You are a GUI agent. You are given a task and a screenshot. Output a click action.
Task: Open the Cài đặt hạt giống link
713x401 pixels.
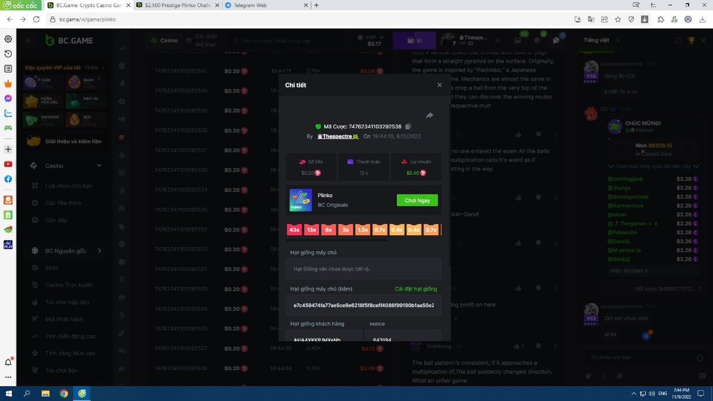(x=416, y=289)
